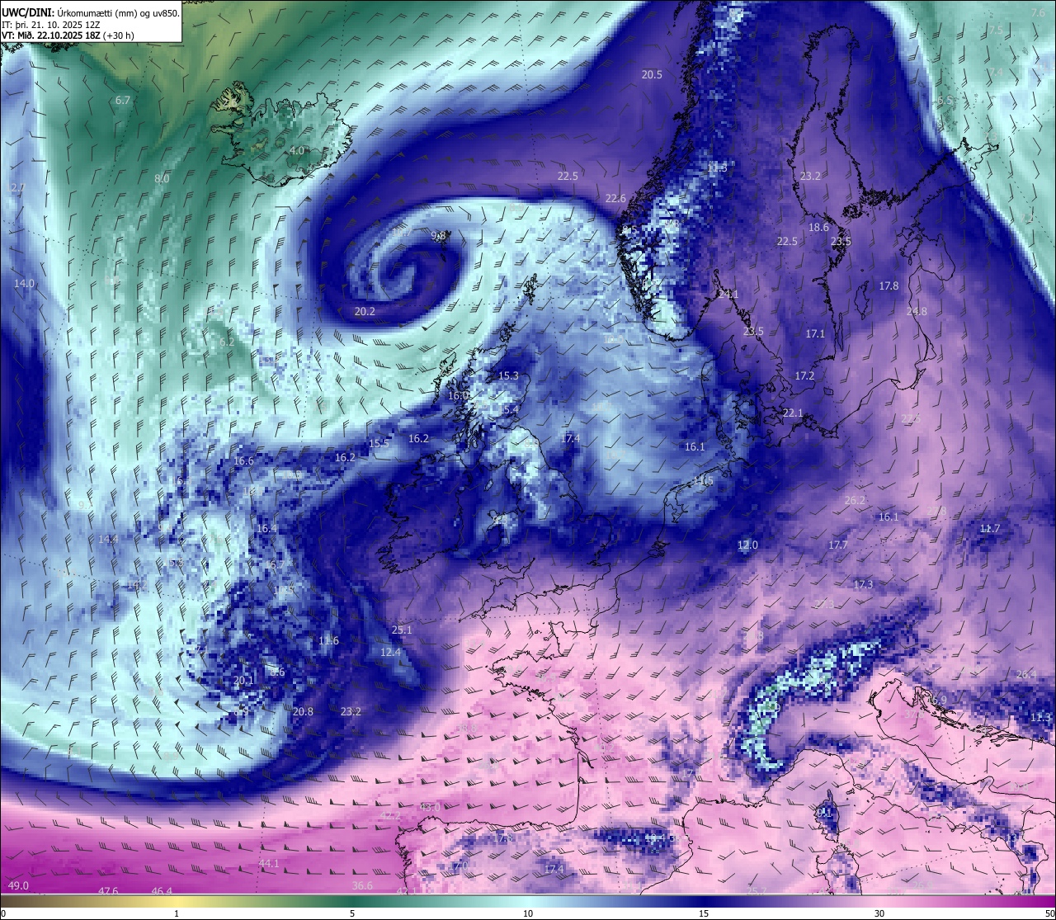Screen dimensions: 1056x920
Task: Click the legend tick label 15
Action: tap(704, 913)
